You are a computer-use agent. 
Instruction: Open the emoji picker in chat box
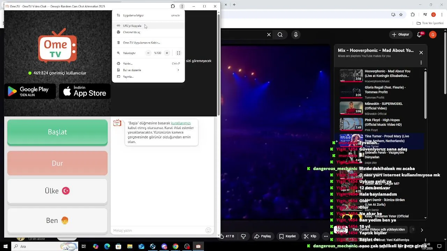[x=208, y=230]
